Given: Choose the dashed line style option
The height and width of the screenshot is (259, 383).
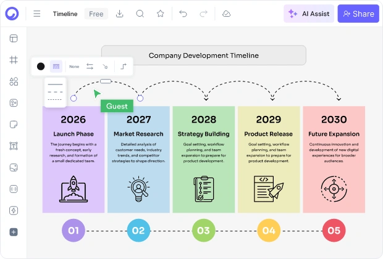Looking at the screenshot, I should (x=55, y=92).
